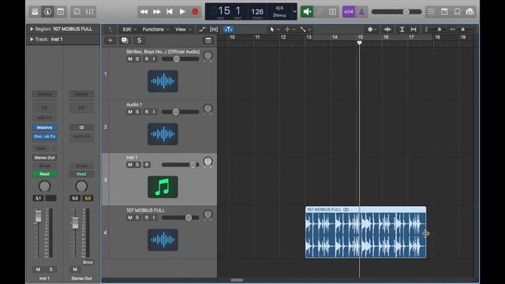This screenshot has height=284, width=505.
Task: Select the 107 MOBIUS FULL audio region
Action: tap(365, 232)
